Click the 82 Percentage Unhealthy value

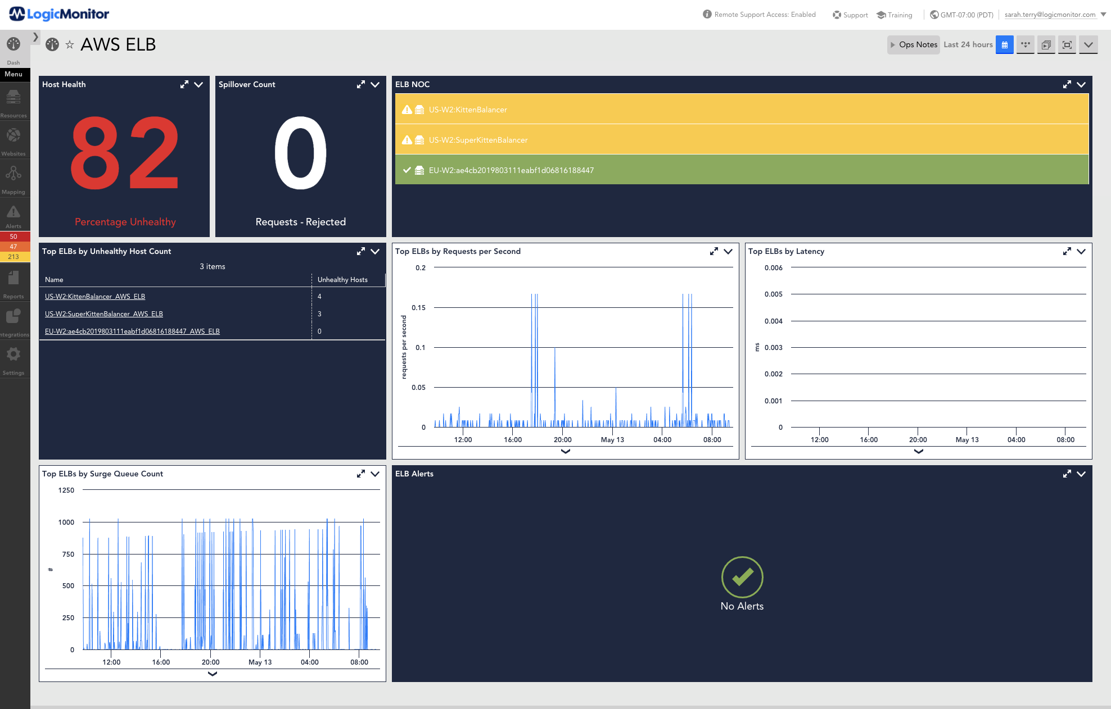point(125,153)
